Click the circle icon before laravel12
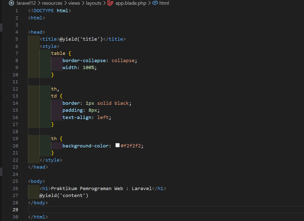304x221 pixels. 11,3
